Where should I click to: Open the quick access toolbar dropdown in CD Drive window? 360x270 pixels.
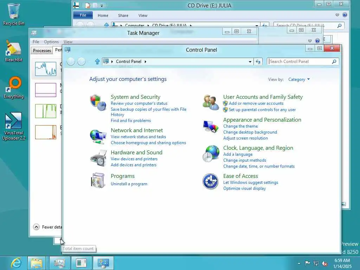pyautogui.click(x=102, y=6)
